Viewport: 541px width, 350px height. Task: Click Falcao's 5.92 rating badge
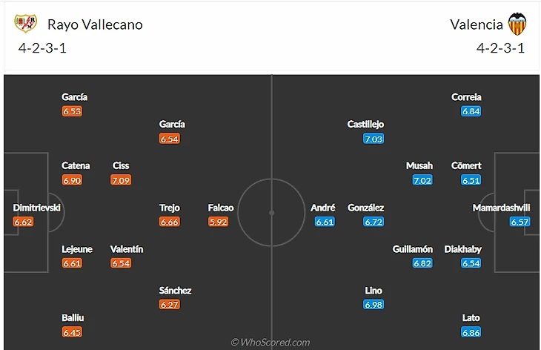click(219, 222)
